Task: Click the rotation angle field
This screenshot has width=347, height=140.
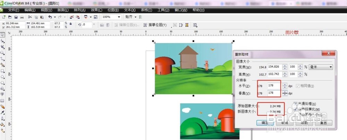Action: pos(87,25)
